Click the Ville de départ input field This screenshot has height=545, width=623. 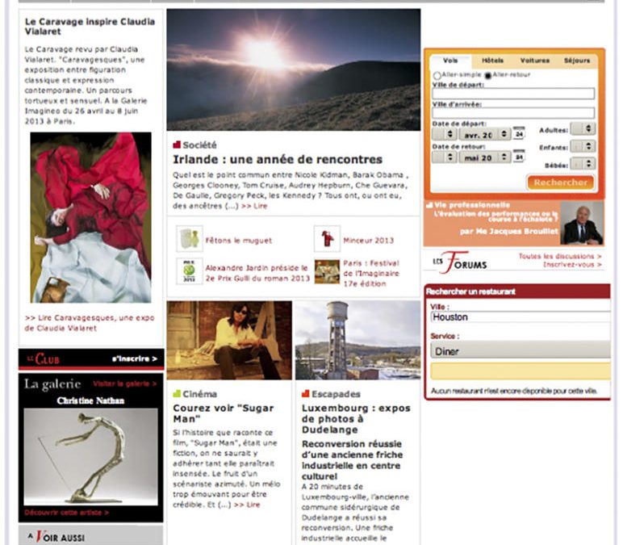pos(512,94)
